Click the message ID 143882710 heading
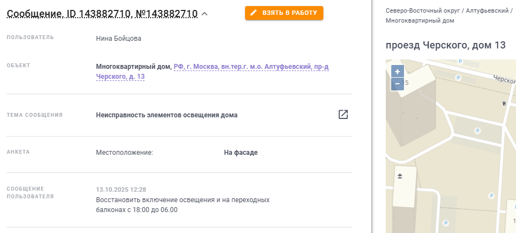The image size is (516, 233). click(x=102, y=14)
